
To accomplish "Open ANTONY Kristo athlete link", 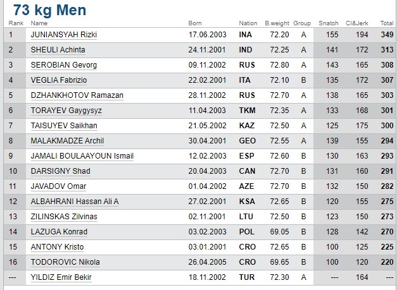I will click(57, 247).
